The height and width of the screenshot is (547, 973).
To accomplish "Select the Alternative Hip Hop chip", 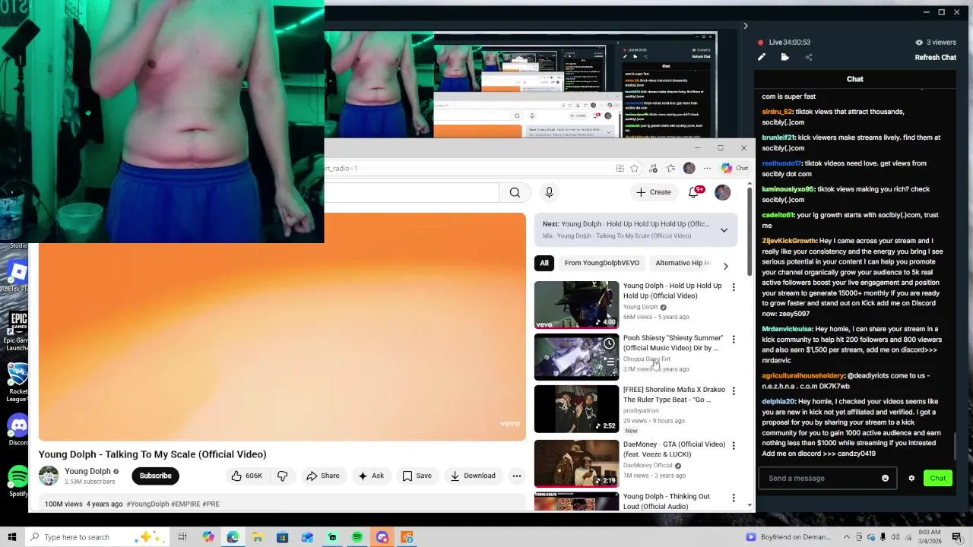I will (x=682, y=263).
